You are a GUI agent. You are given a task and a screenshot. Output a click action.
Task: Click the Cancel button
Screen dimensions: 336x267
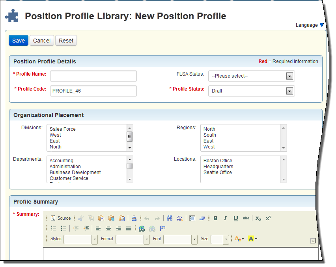[41, 41]
